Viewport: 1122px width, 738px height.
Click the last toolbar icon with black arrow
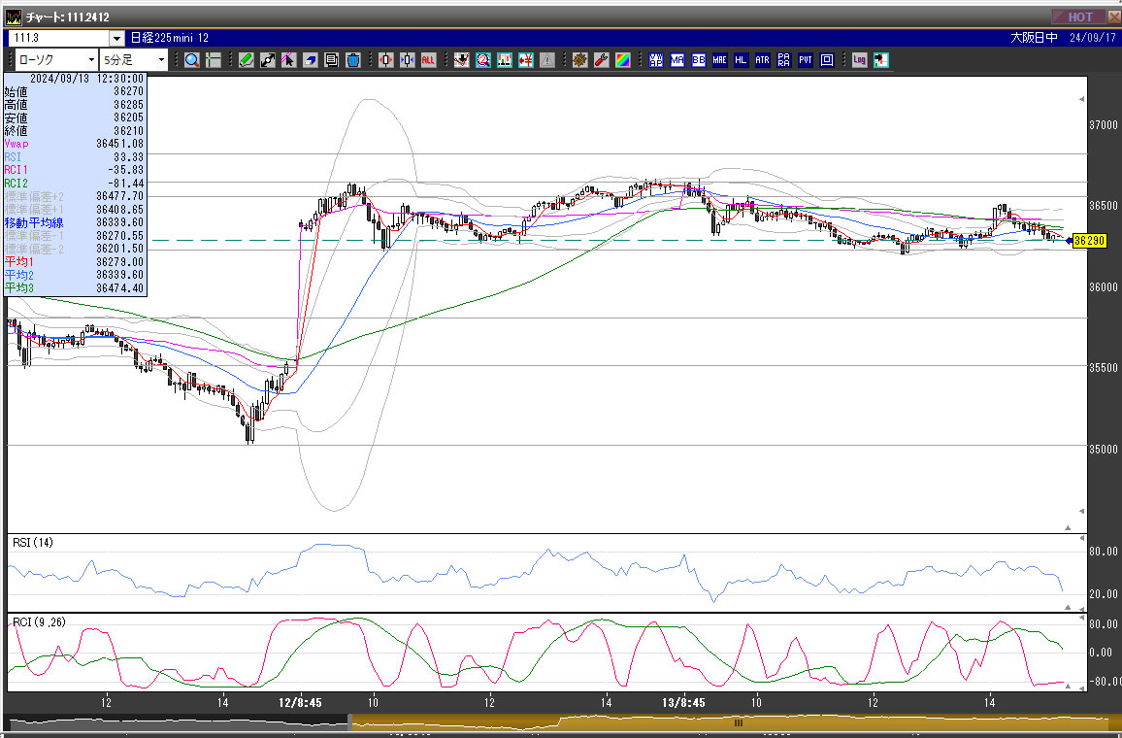pyautogui.click(x=881, y=60)
